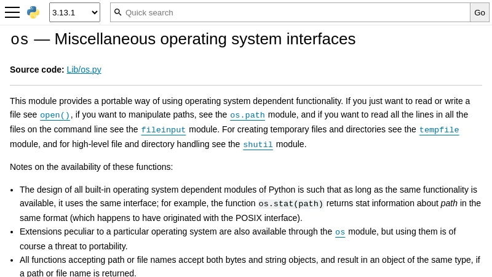The width and height of the screenshot is (492, 277).
Task: Go to the os.path module link
Action: pos(247,115)
